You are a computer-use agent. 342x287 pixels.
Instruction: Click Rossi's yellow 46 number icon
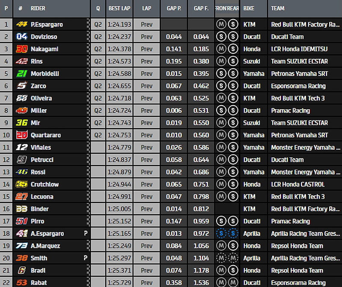click(x=21, y=172)
